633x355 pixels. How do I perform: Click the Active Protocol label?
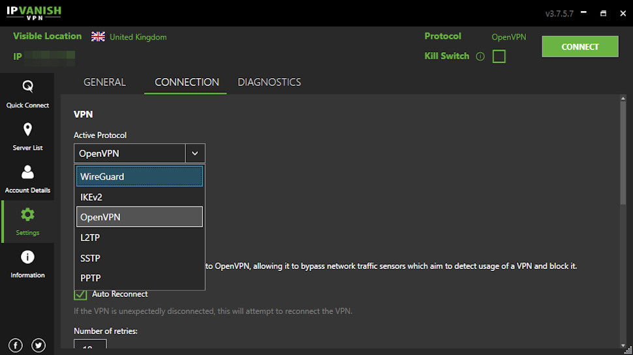100,135
